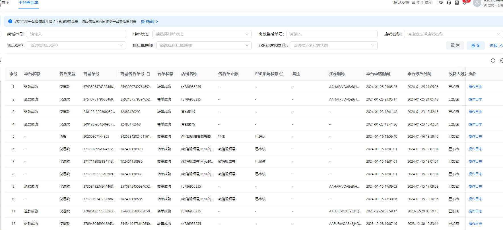Screen dimensions: 503x230
Task: Focus the 商城单号 input field
Action: pyautogui.click(x=76, y=34)
